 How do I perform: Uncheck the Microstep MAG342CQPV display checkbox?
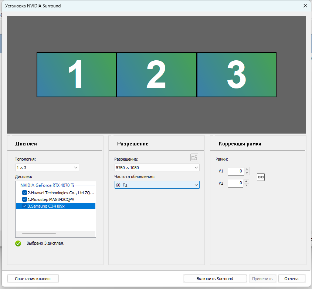pyautogui.click(x=24, y=199)
